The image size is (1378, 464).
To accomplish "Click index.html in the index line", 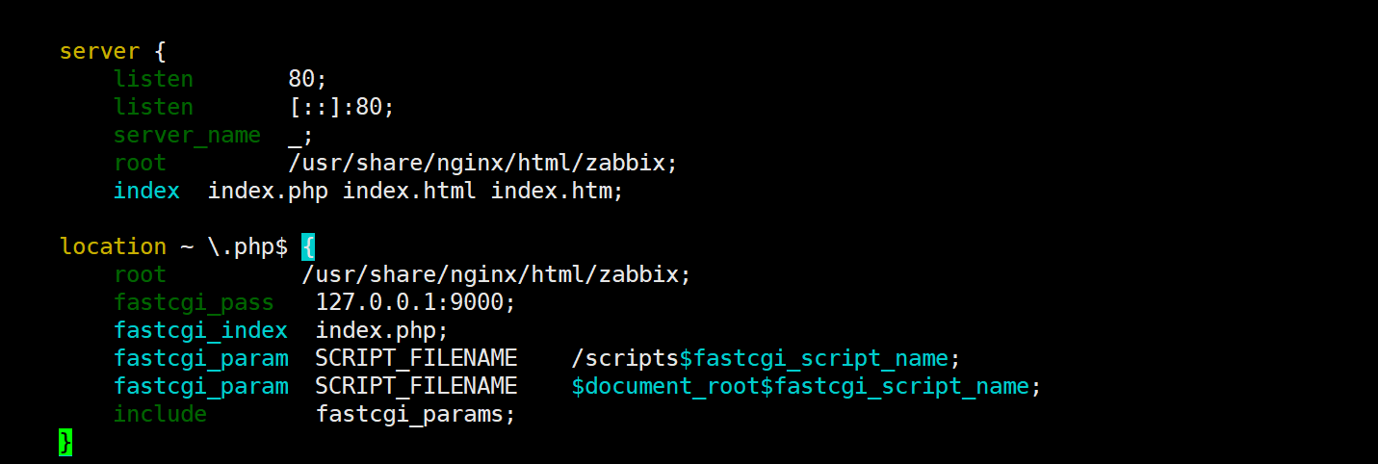I will coord(409,191).
